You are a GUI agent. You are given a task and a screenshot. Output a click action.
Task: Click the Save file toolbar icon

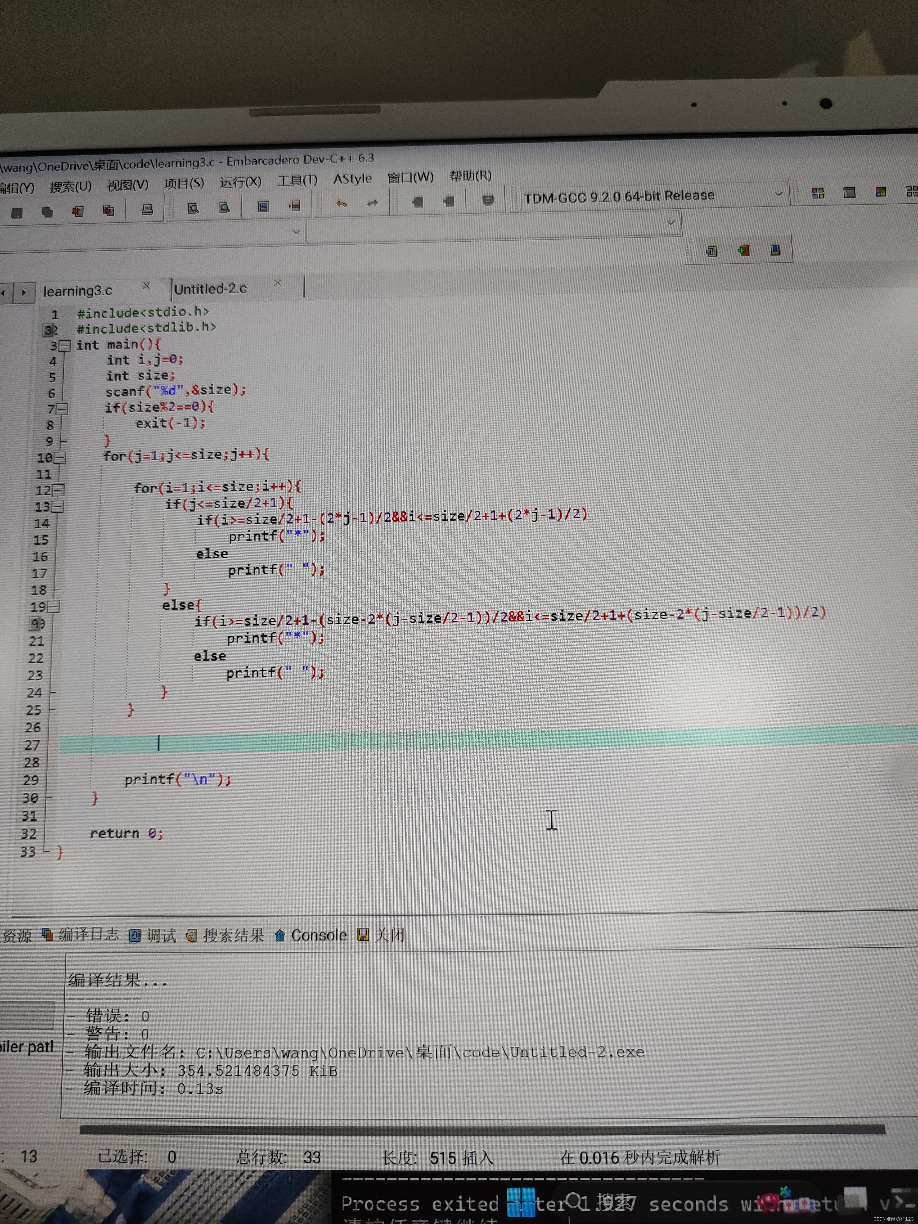tap(17, 213)
